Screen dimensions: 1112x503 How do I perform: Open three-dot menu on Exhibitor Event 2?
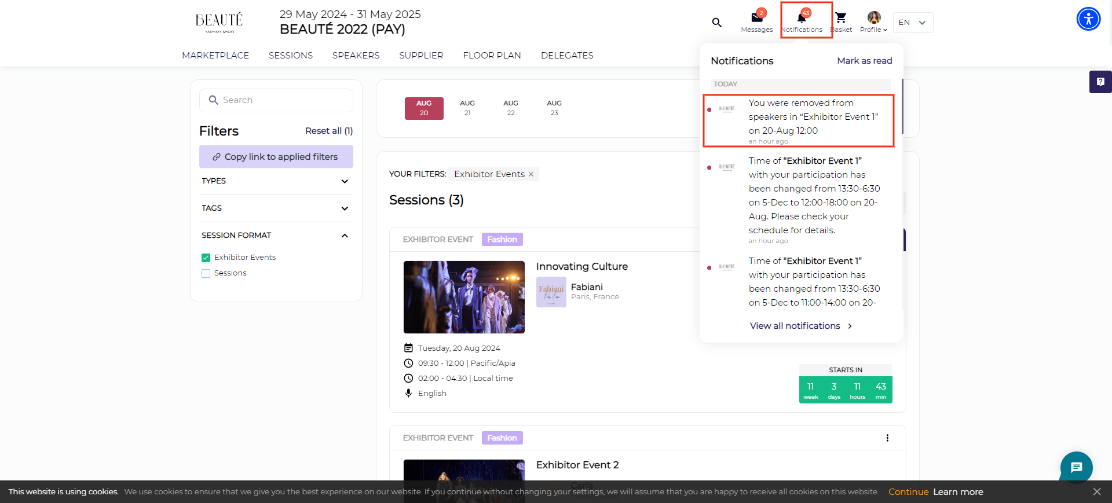pyautogui.click(x=887, y=438)
